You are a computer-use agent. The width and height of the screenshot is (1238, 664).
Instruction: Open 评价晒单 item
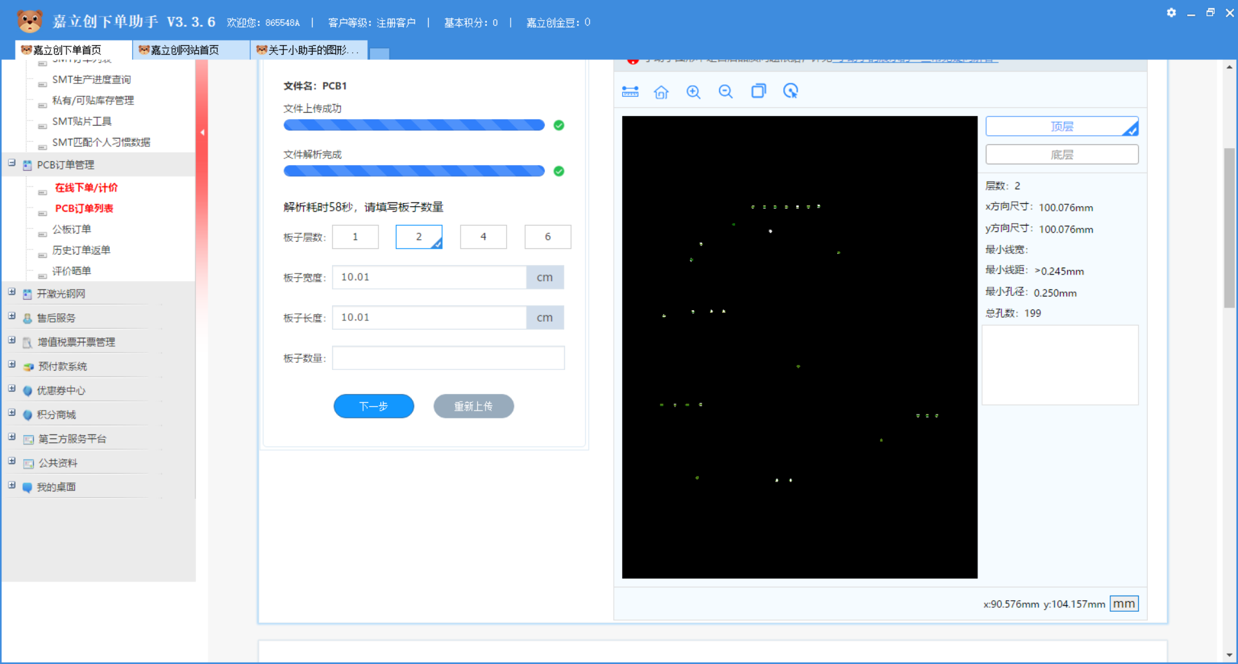tap(72, 271)
